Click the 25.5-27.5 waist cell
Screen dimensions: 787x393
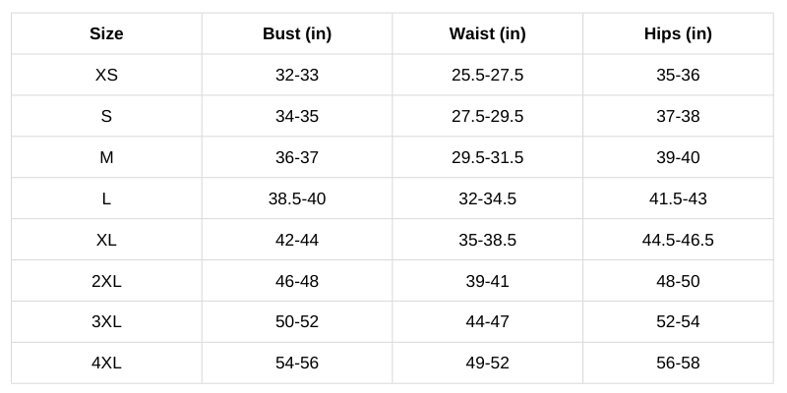pyautogui.click(x=488, y=76)
